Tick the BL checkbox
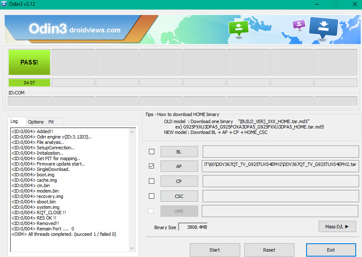Image resolution: width=362 pixels, height=257 pixels. click(151, 151)
